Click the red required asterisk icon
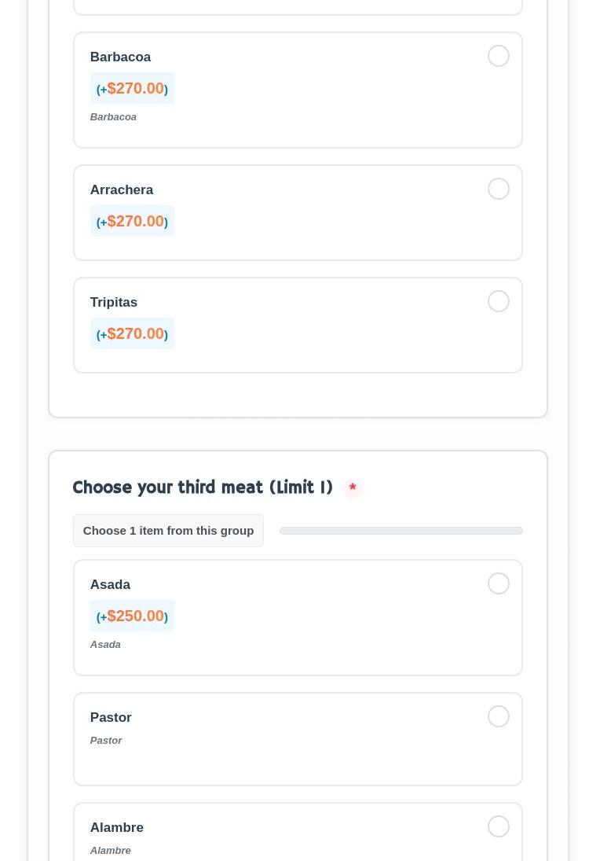Viewport: 589px width, 861px height. pos(353,488)
